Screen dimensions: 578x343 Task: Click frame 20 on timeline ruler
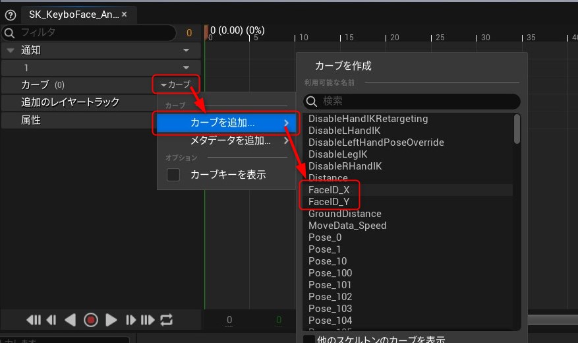pos(394,38)
